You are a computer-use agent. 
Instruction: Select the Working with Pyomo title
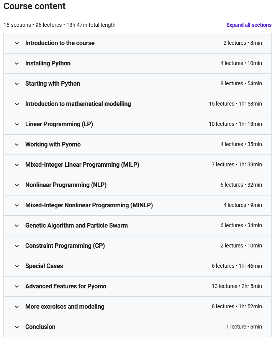[53, 145]
